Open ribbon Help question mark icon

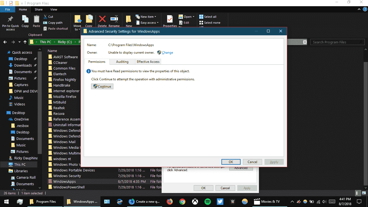[365, 9]
